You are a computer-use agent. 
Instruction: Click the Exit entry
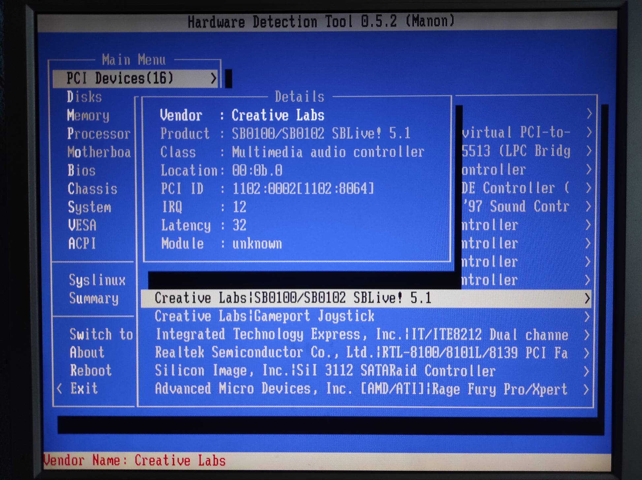point(84,388)
